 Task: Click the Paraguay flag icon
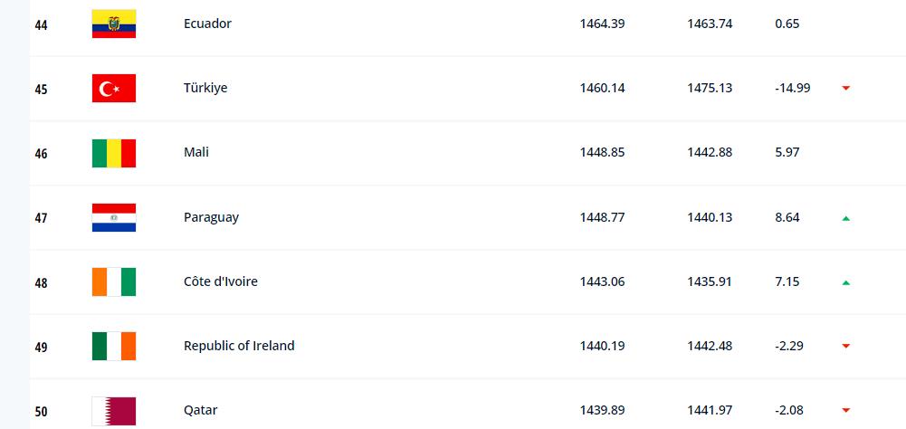pos(114,217)
